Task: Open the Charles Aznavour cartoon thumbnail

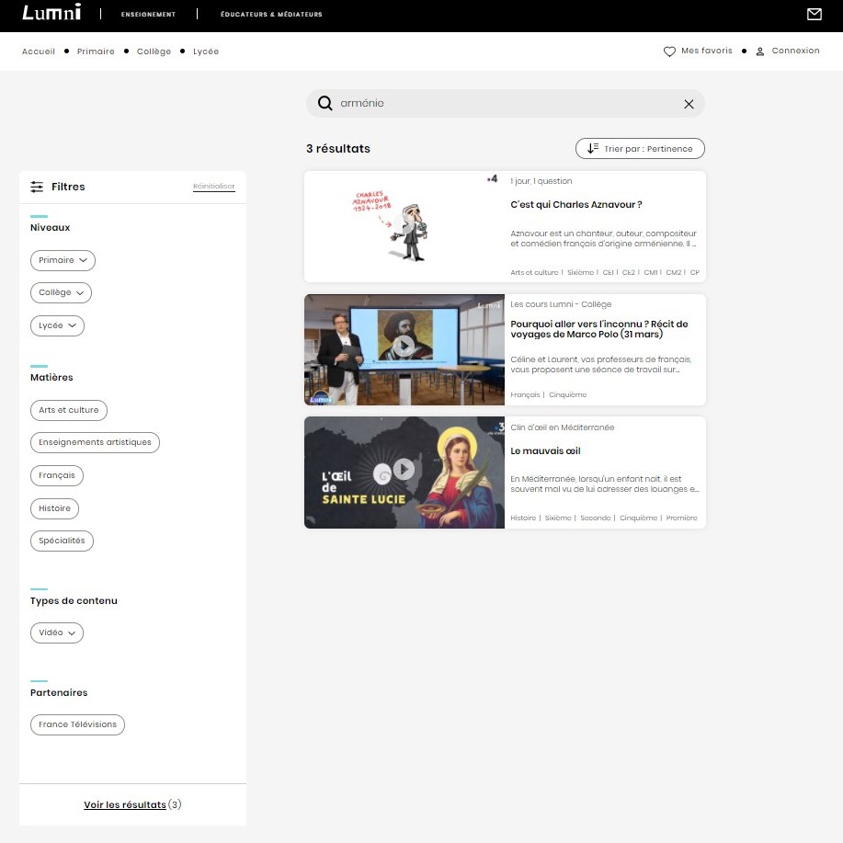Action: [404, 226]
